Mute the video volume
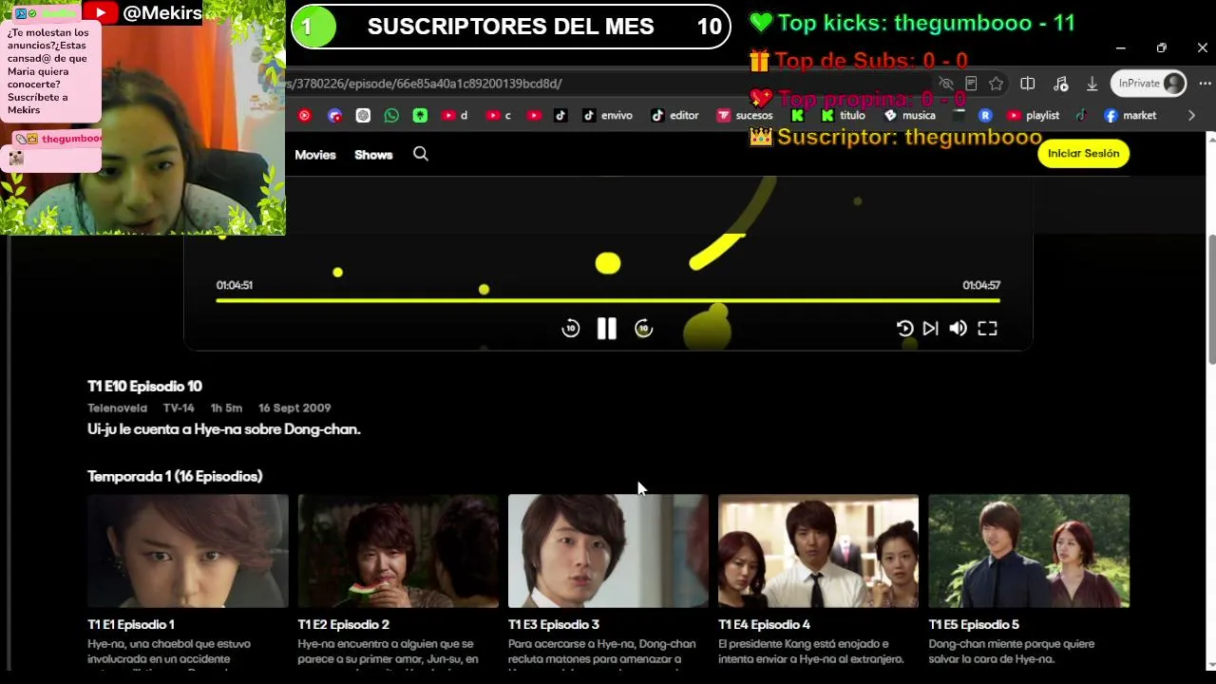 (x=959, y=329)
